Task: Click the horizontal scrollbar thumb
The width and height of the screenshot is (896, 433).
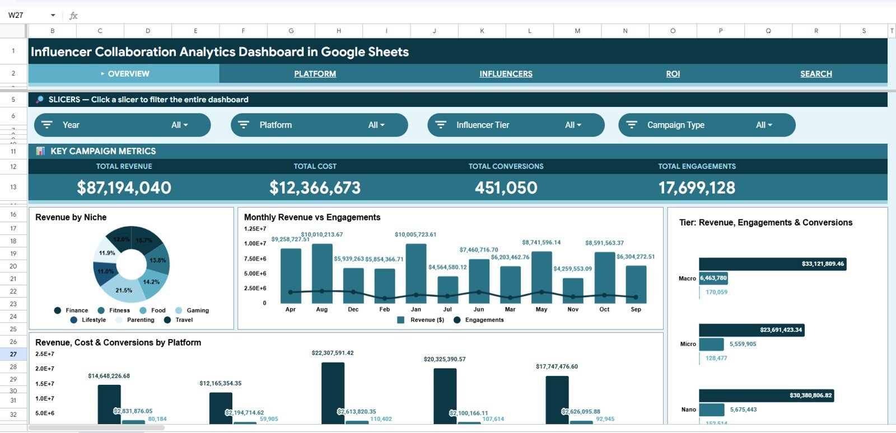Action: pyautogui.click(x=96, y=428)
